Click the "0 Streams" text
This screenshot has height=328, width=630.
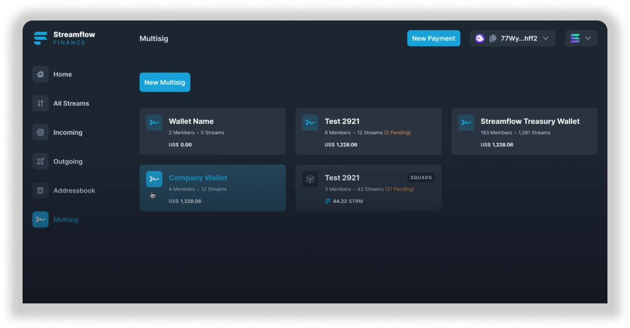coord(212,133)
